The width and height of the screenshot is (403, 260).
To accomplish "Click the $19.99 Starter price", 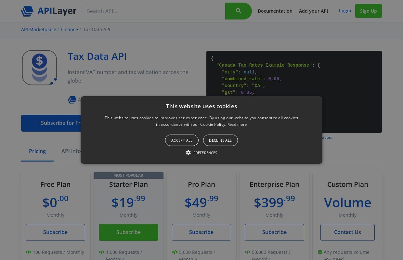I will (128, 202).
